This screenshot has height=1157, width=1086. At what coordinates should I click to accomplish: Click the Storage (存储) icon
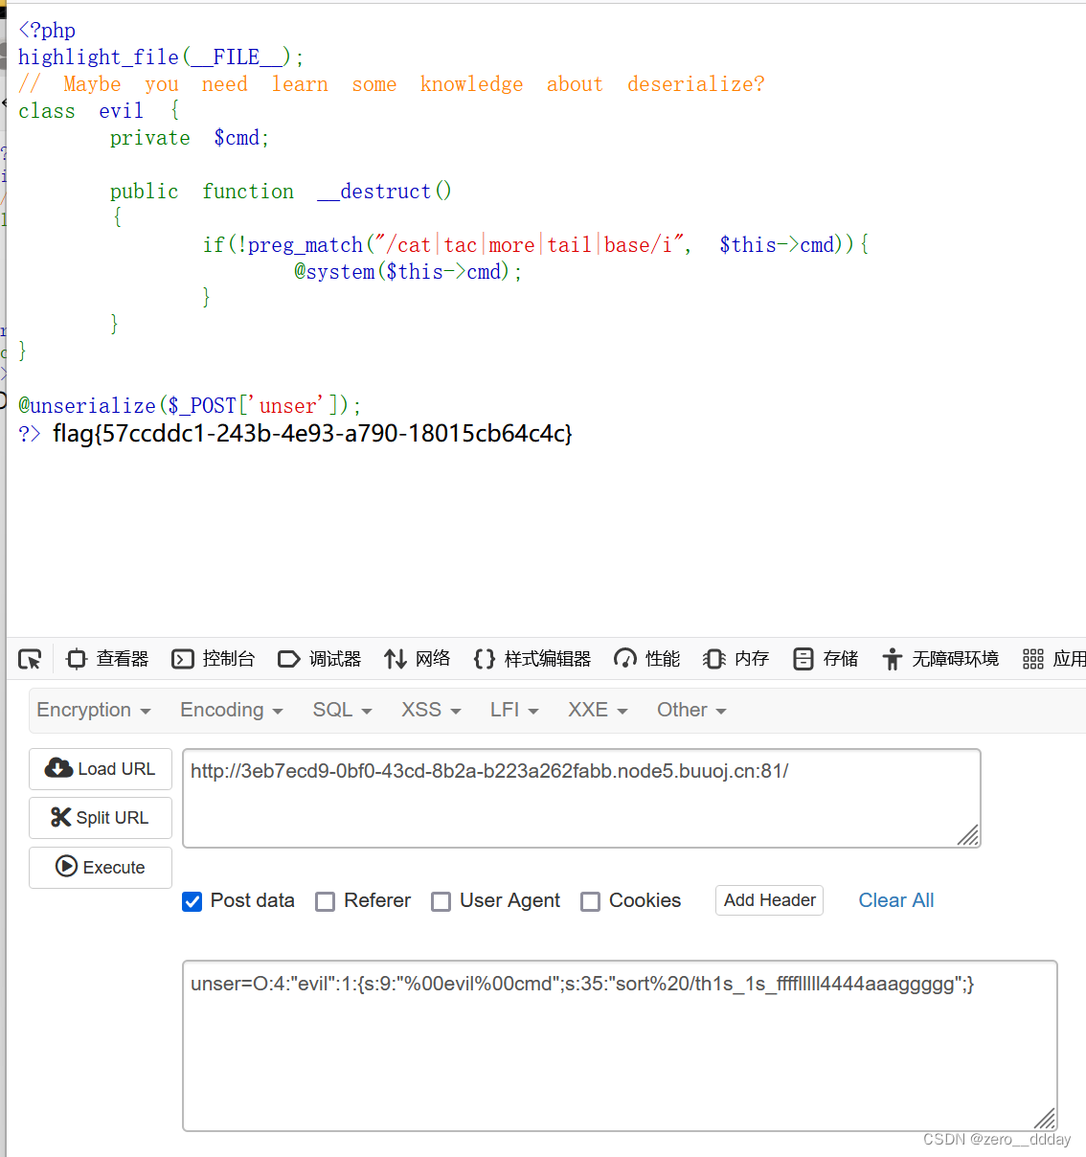click(x=803, y=659)
